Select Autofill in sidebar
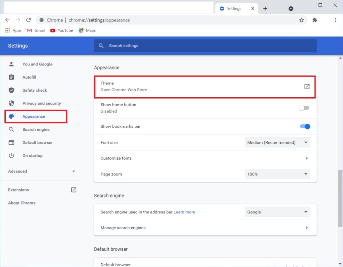Viewport: 343px width, 267px height. [29, 77]
